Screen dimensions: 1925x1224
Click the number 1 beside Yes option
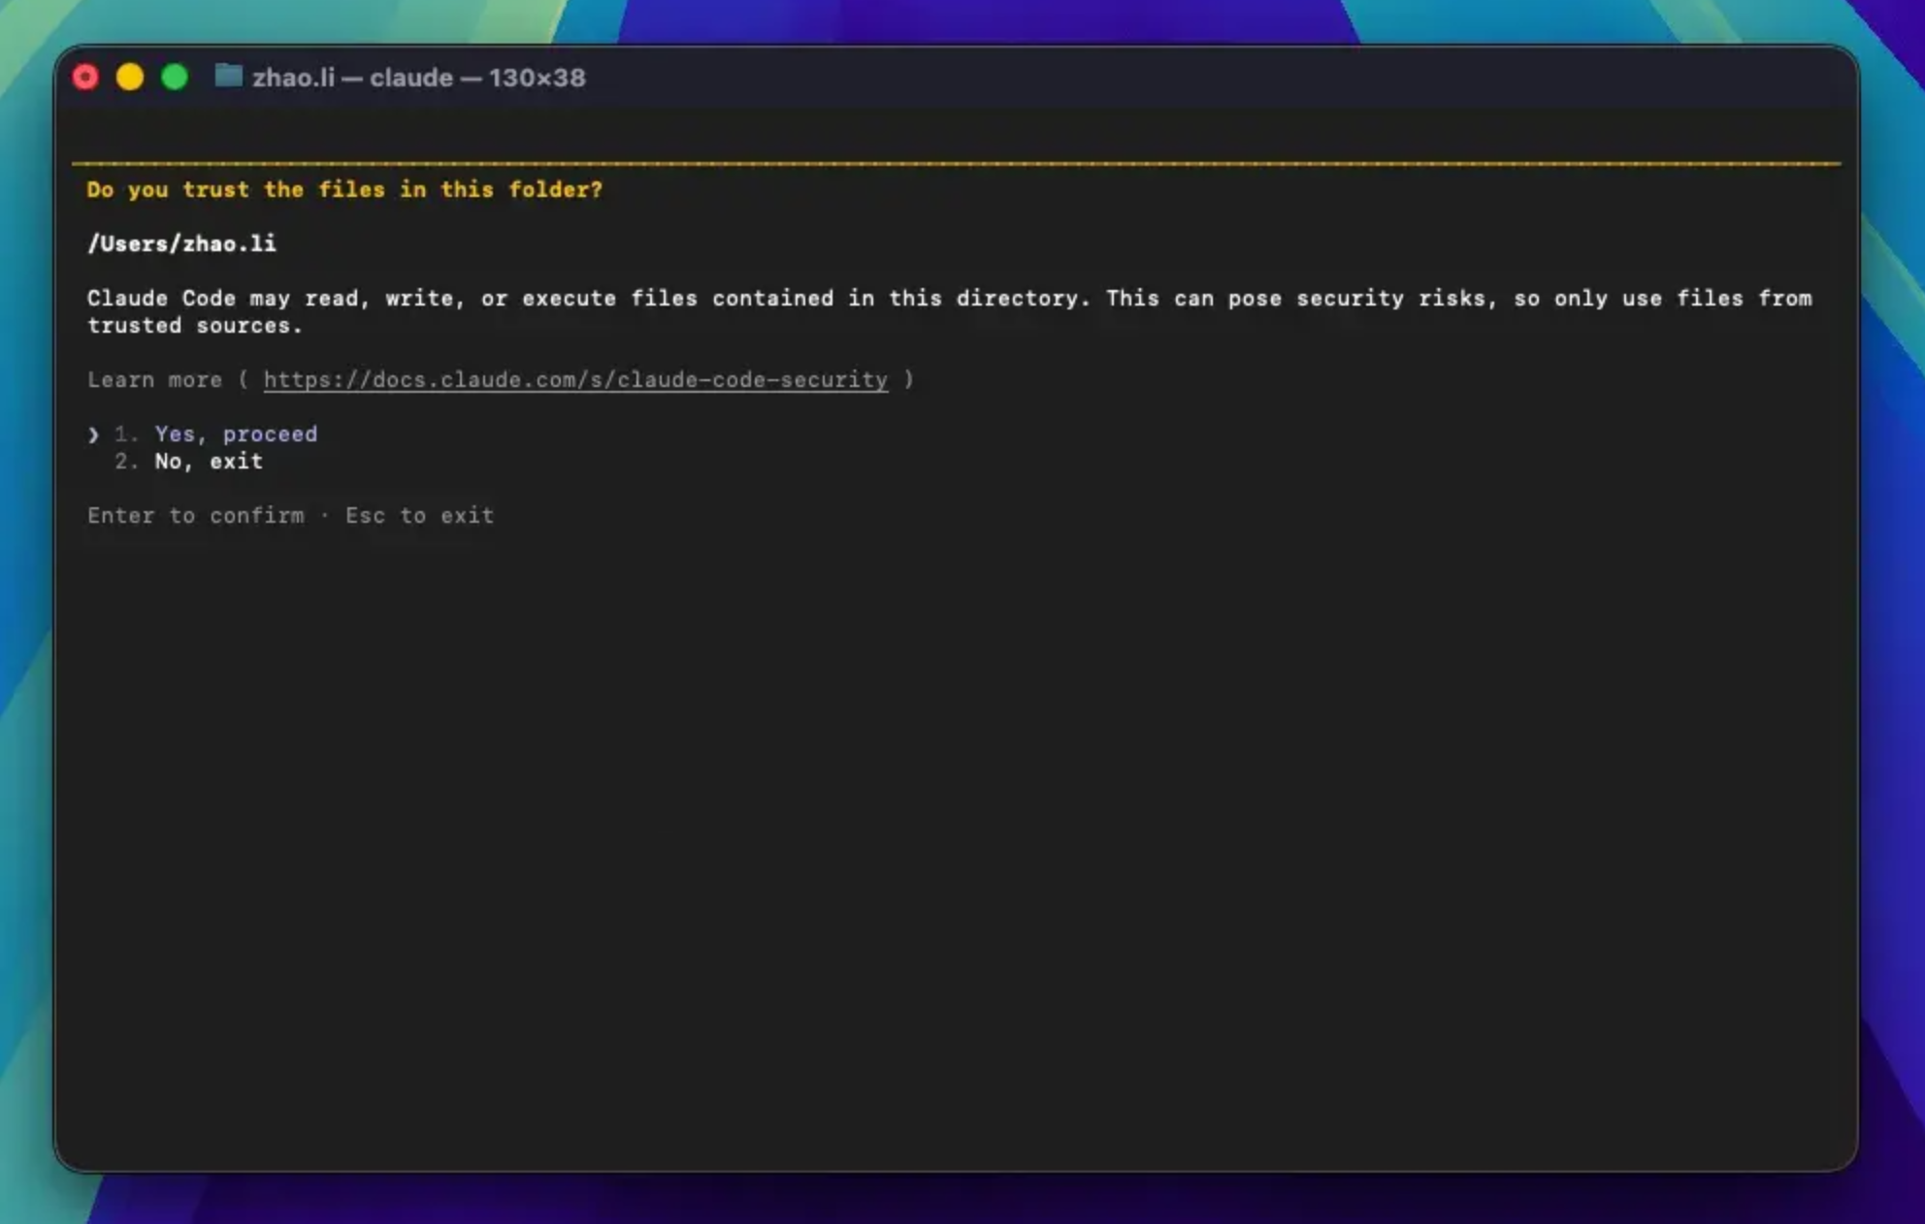tap(126, 435)
